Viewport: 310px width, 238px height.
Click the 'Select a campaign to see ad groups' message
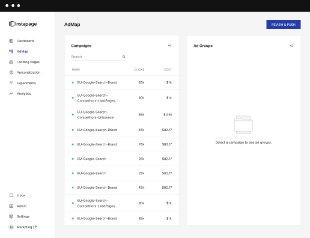pyautogui.click(x=243, y=142)
